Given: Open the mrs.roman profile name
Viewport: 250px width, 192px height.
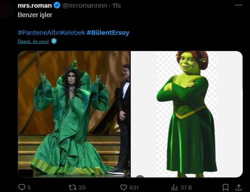Looking at the screenshot, I should (x=35, y=5).
